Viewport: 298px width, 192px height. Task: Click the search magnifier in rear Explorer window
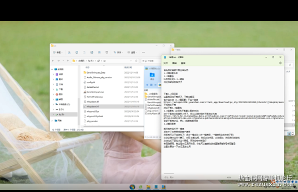290,65
